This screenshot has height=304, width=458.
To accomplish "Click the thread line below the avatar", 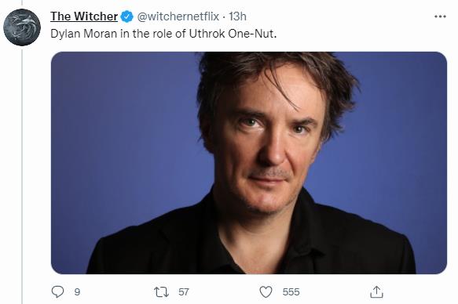I will pyautogui.click(x=22, y=176).
